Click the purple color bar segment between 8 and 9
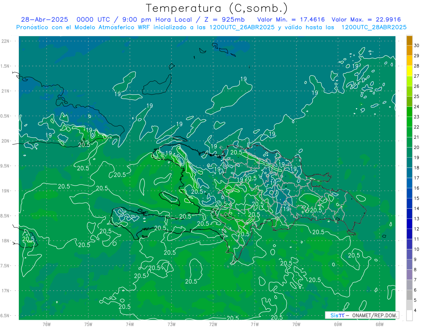 [x=409, y=264]
